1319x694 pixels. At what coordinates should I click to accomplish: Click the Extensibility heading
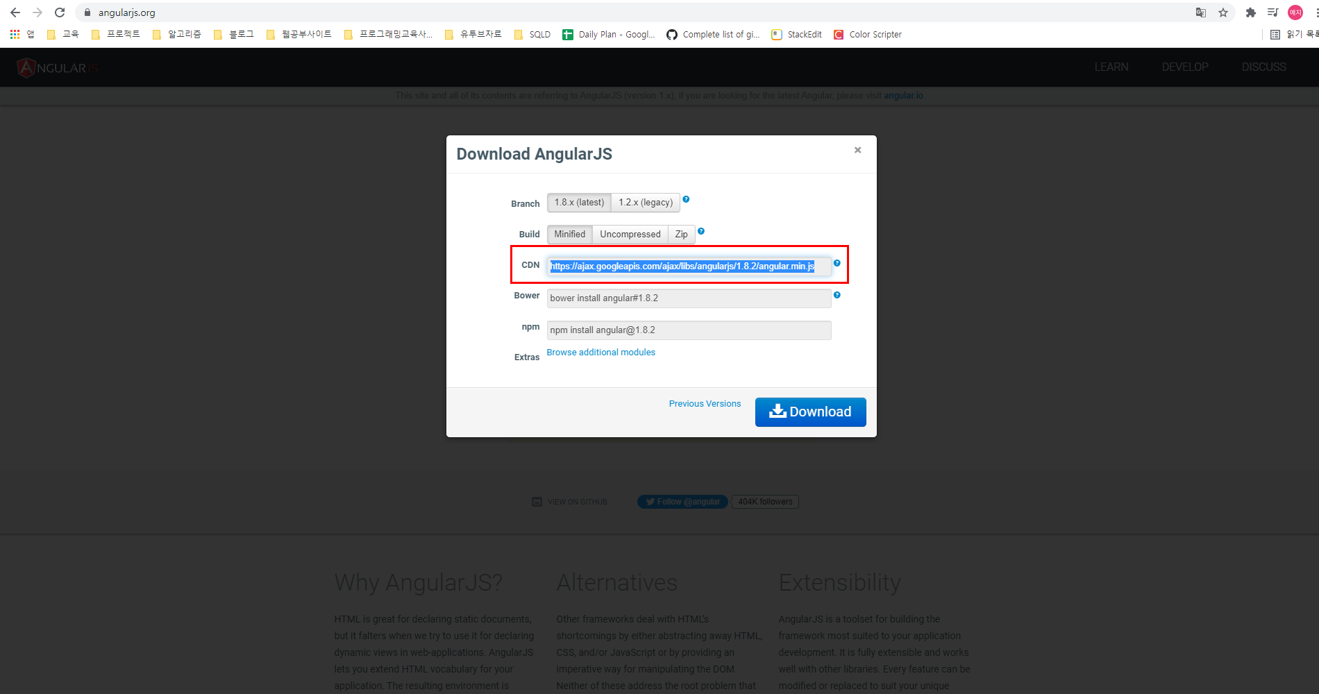[839, 583]
